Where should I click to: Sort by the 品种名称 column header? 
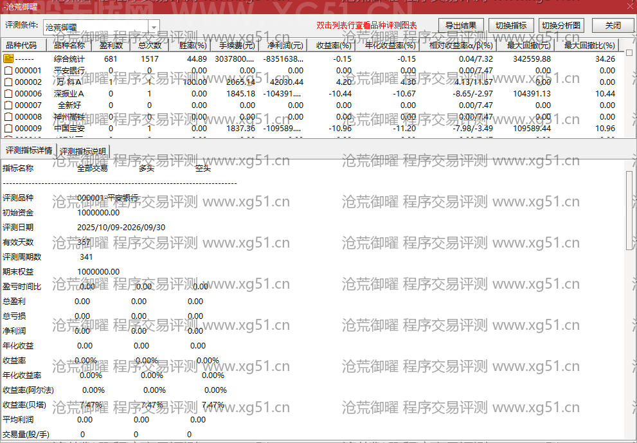[x=69, y=45]
